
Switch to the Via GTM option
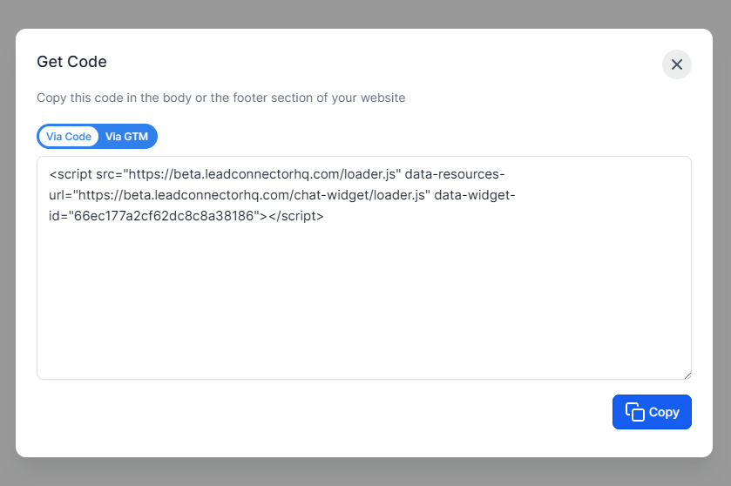(x=126, y=137)
